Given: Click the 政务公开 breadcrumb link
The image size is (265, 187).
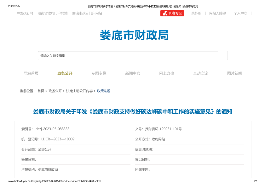Looking at the screenshot, I should tap(55, 91).
